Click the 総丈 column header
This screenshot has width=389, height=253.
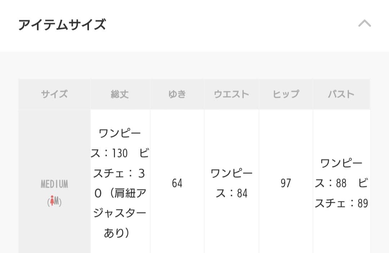[120, 94]
